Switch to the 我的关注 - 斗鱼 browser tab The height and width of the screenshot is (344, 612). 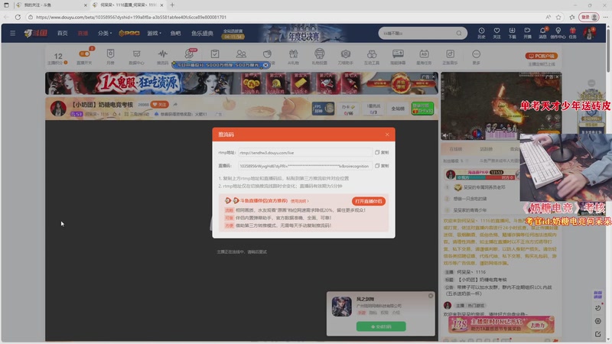50,5
